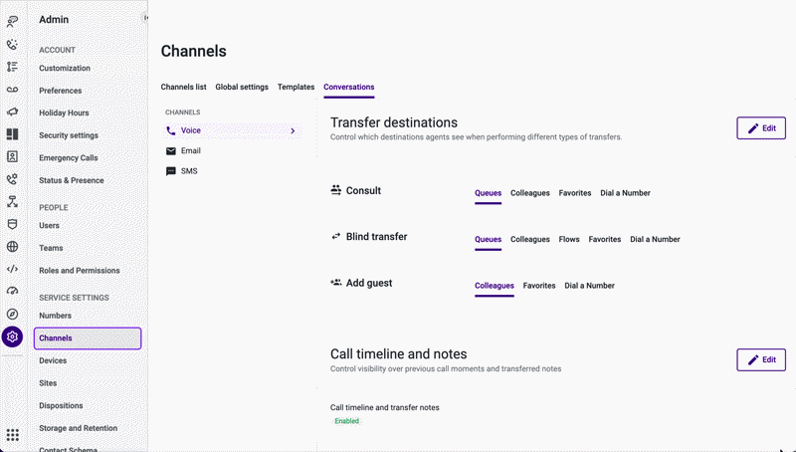Click the code brackets developer icon
Viewport: 796px width, 452px height.
coord(12,269)
